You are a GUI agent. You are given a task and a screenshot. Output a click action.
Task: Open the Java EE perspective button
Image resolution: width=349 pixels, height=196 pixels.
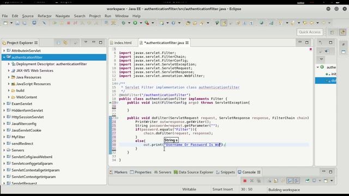click(x=342, y=32)
